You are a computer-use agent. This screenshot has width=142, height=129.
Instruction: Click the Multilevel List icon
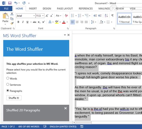pyautogui.click(x=87, y=16)
